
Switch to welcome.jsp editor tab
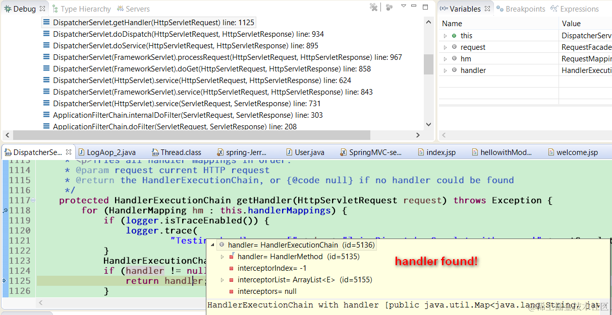573,152
